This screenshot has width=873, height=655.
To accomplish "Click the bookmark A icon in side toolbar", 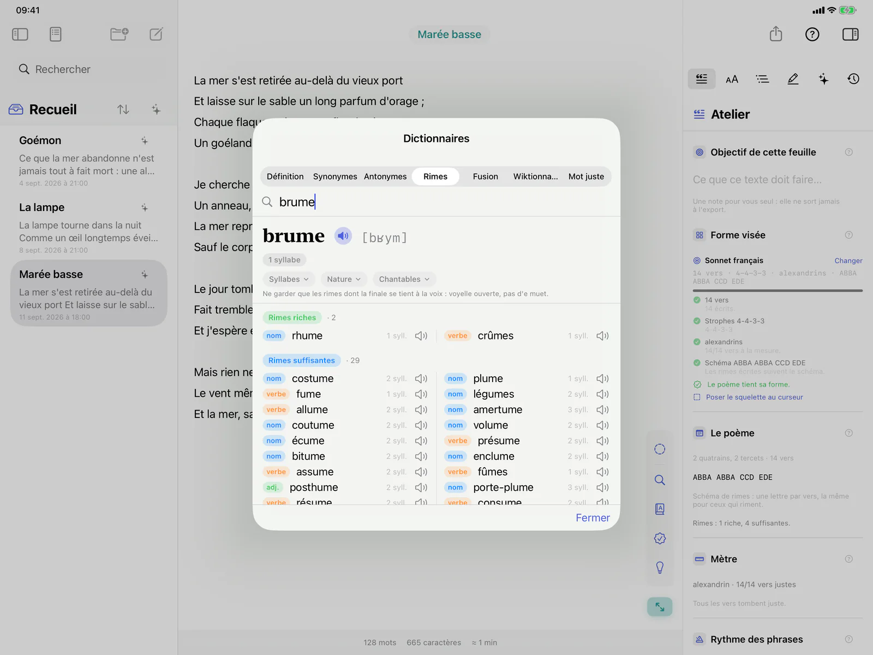I will click(x=660, y=509).
